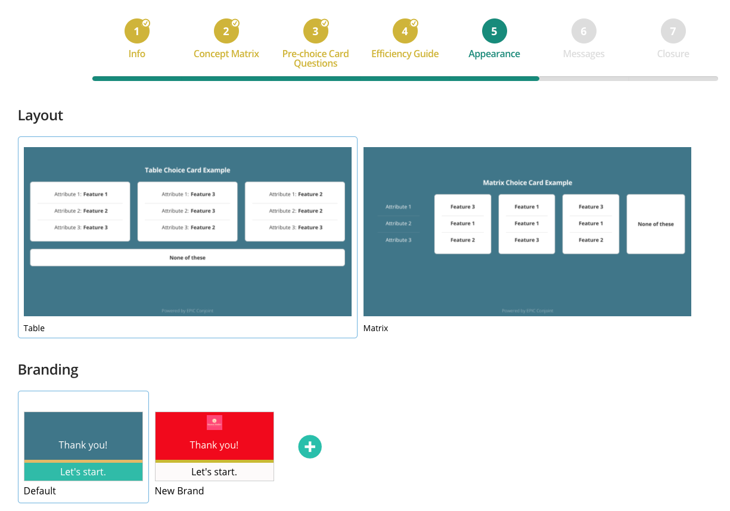Click the Concept Matrix step label
Screen dimensions: 730x511
click(x=226, y=54)
